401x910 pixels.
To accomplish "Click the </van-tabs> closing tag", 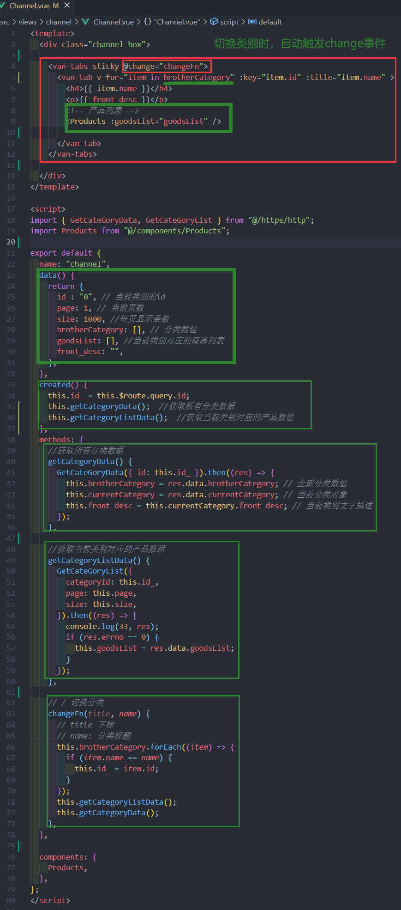I will tap(72, 154).
